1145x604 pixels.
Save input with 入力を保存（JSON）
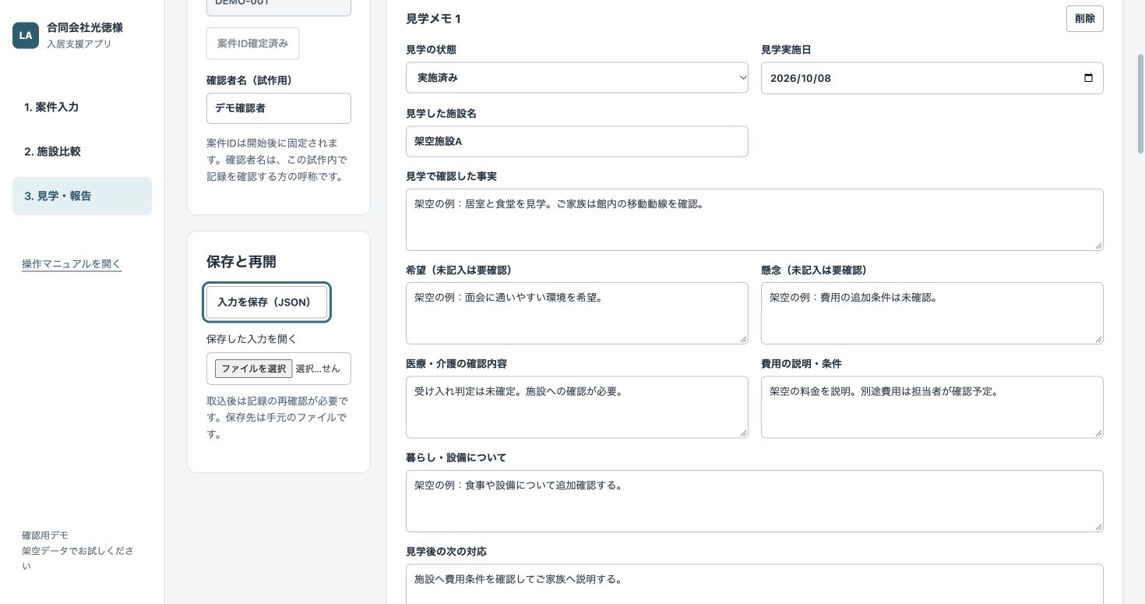pyautogui.click(x=267, y=302)
